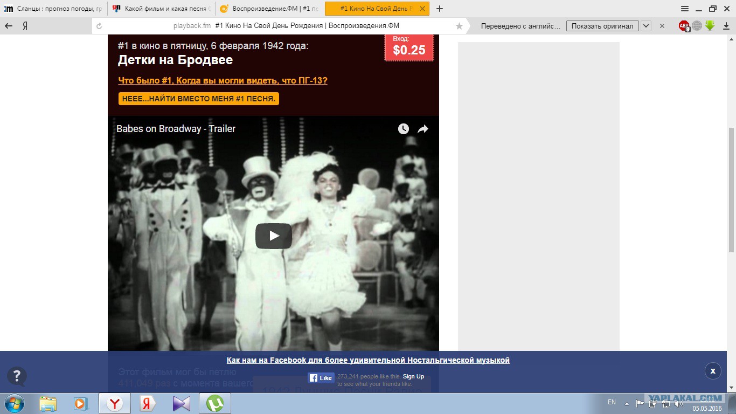
Task: Click the taskbar date 05.05.2016
Action: click(707, 408)
